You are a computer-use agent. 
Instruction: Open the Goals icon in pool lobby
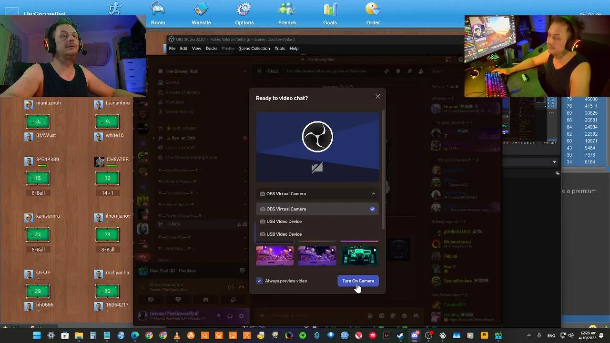tap(330, 14)
